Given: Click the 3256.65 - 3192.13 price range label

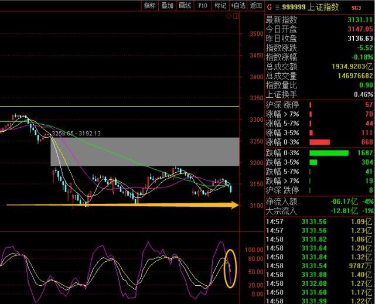Looking at the screenshot, I should [x=76, y=134].
